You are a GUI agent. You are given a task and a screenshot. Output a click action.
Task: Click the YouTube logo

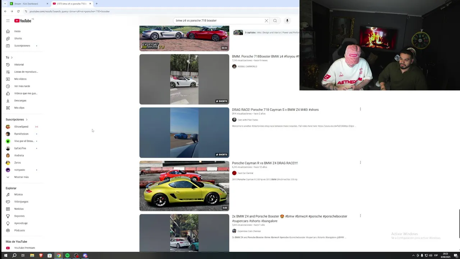pyautogui.click(x=23, y=21)
